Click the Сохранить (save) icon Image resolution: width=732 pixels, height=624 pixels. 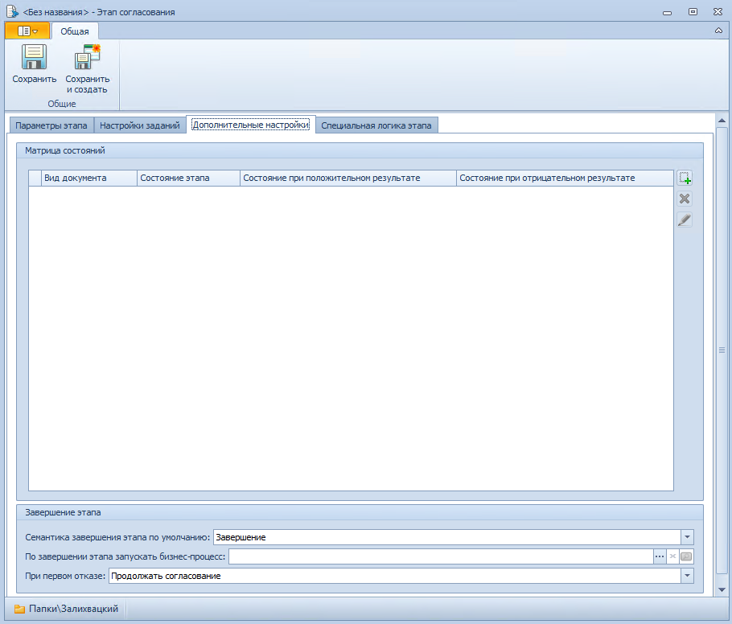[x=34, y=58]
